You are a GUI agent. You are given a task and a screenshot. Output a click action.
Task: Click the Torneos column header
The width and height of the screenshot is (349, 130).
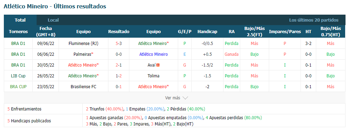[18, 32]
